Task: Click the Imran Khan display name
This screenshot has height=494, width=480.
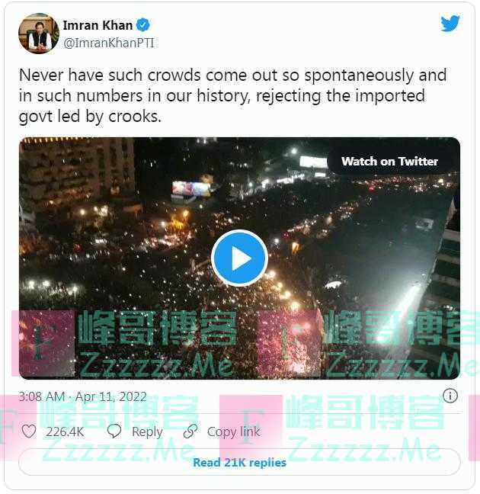Action: pos(98,25)
